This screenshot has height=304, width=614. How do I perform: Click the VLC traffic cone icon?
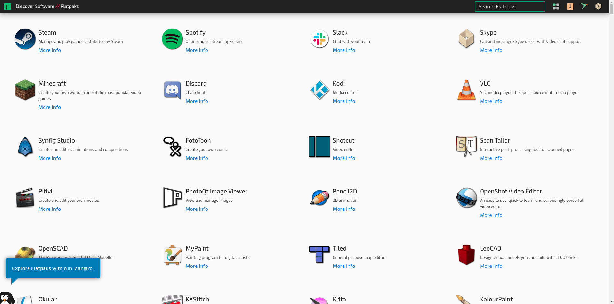point(466,90)
